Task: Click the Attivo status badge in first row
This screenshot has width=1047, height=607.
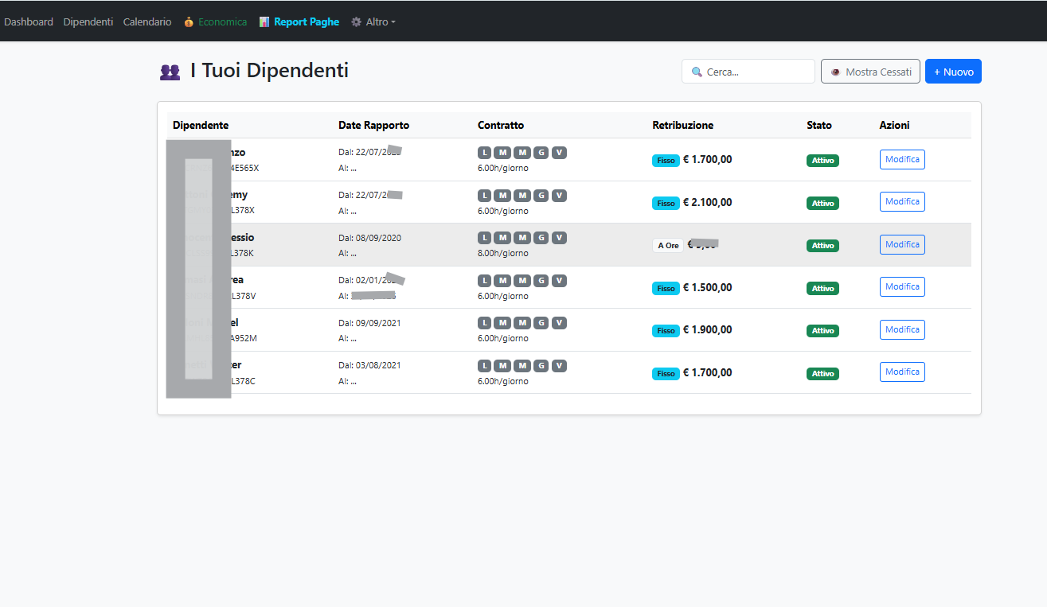Action: pos(822,161)
